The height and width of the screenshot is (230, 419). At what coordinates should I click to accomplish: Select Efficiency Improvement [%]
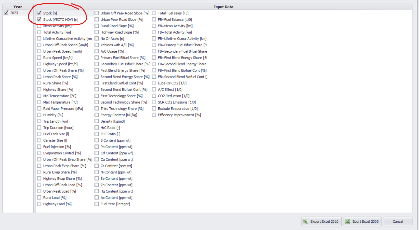(154, 115)
